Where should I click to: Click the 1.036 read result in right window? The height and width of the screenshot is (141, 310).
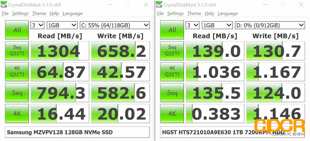[215, 72]
